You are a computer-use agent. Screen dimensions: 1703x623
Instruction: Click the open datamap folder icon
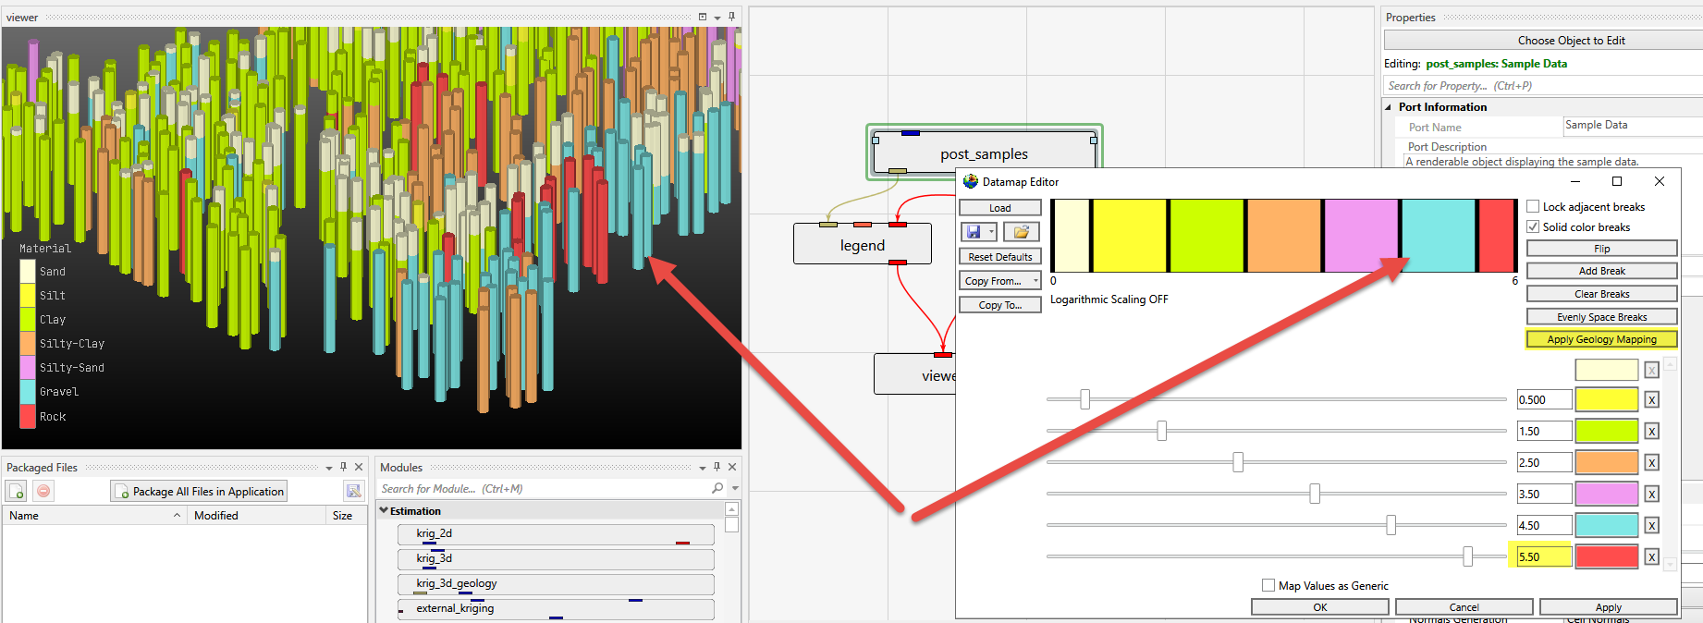coord(1021,232)
